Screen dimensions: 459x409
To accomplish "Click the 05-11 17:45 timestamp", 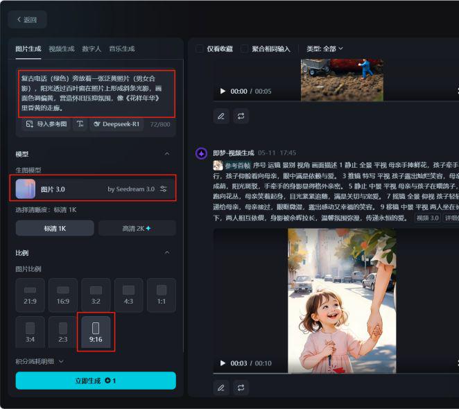I will coord(277,153).
